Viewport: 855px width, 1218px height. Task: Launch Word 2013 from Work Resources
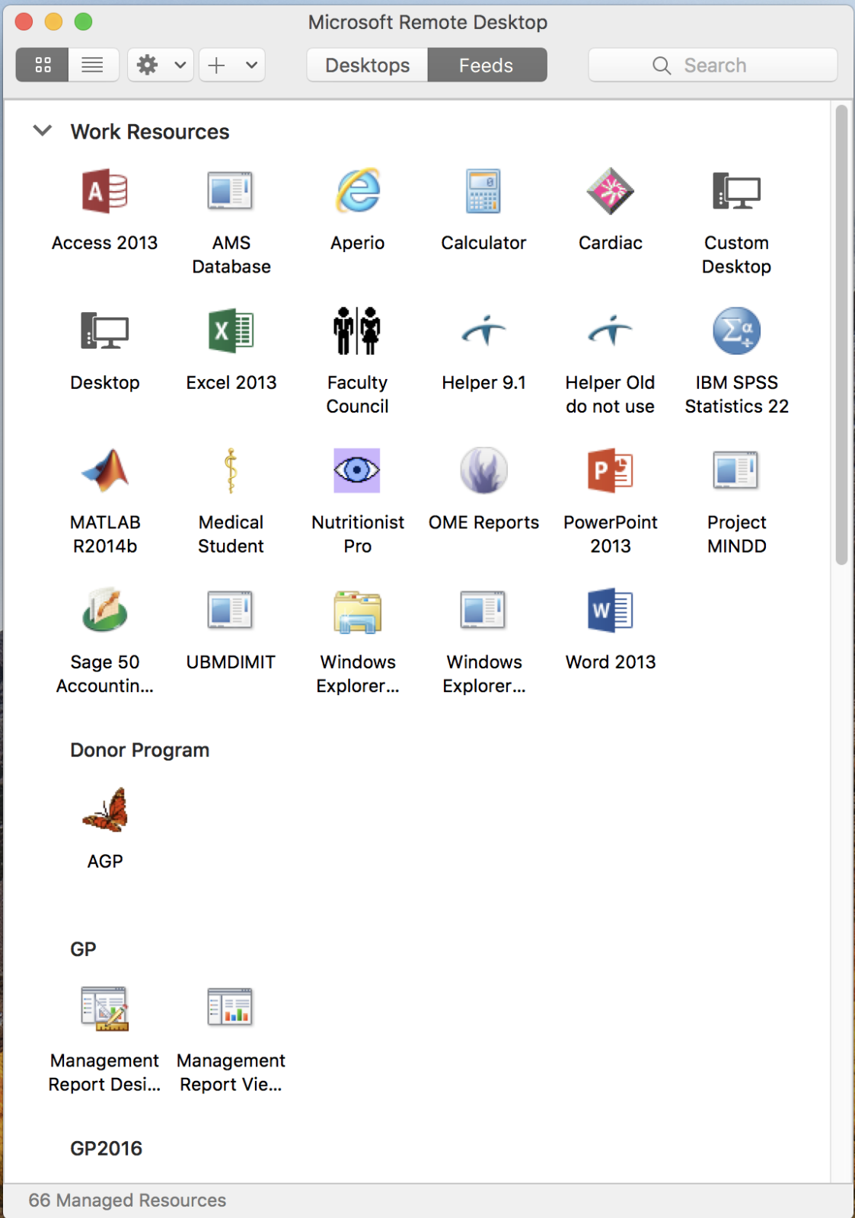tap(610, 611)
